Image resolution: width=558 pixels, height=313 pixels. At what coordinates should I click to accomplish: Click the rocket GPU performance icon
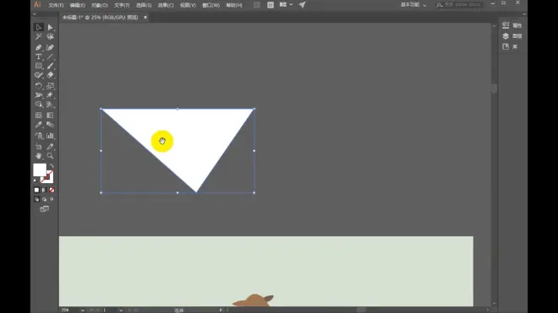click(x=302, y=4)
